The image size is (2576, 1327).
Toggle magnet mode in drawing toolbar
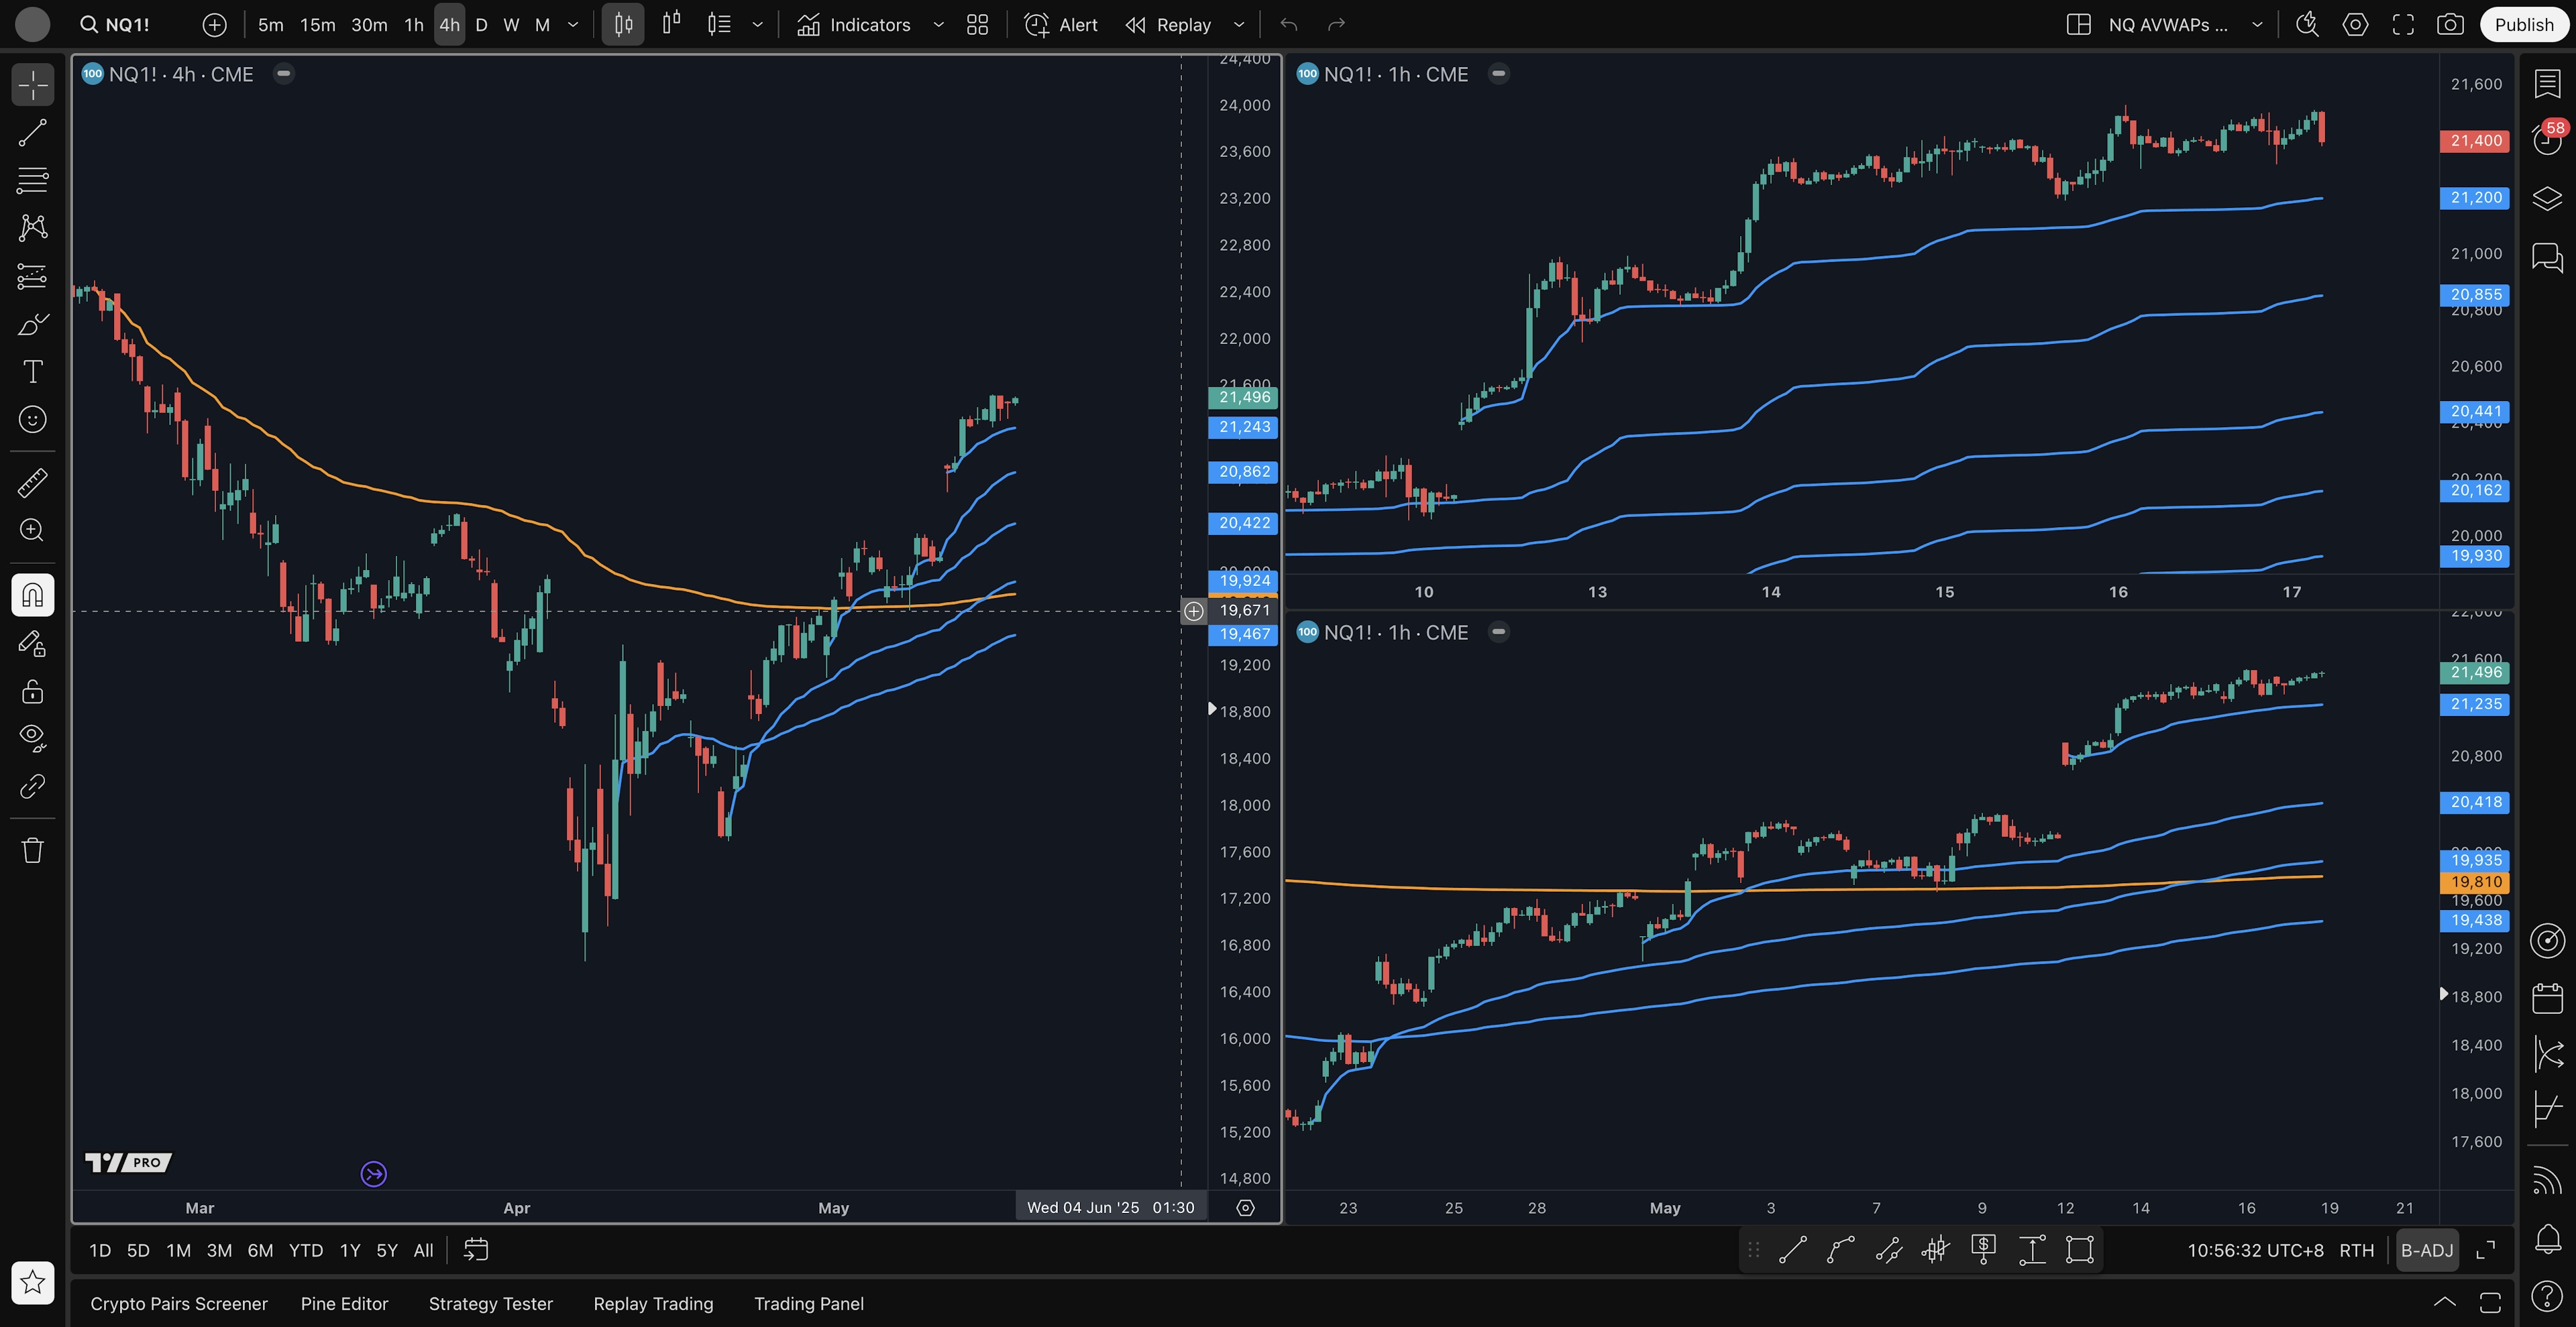pyautogui.click(x=32, y=595)
